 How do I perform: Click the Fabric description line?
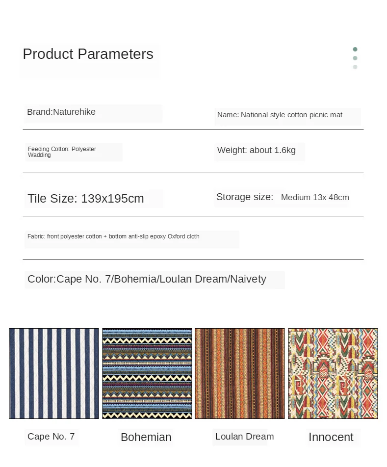113,236
